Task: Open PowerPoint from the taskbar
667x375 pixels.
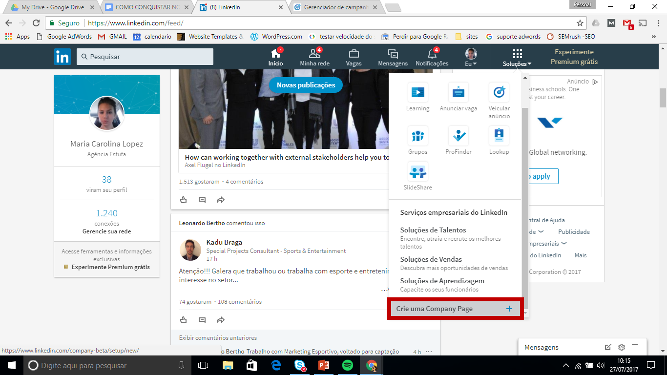Action: coord(324,365)
